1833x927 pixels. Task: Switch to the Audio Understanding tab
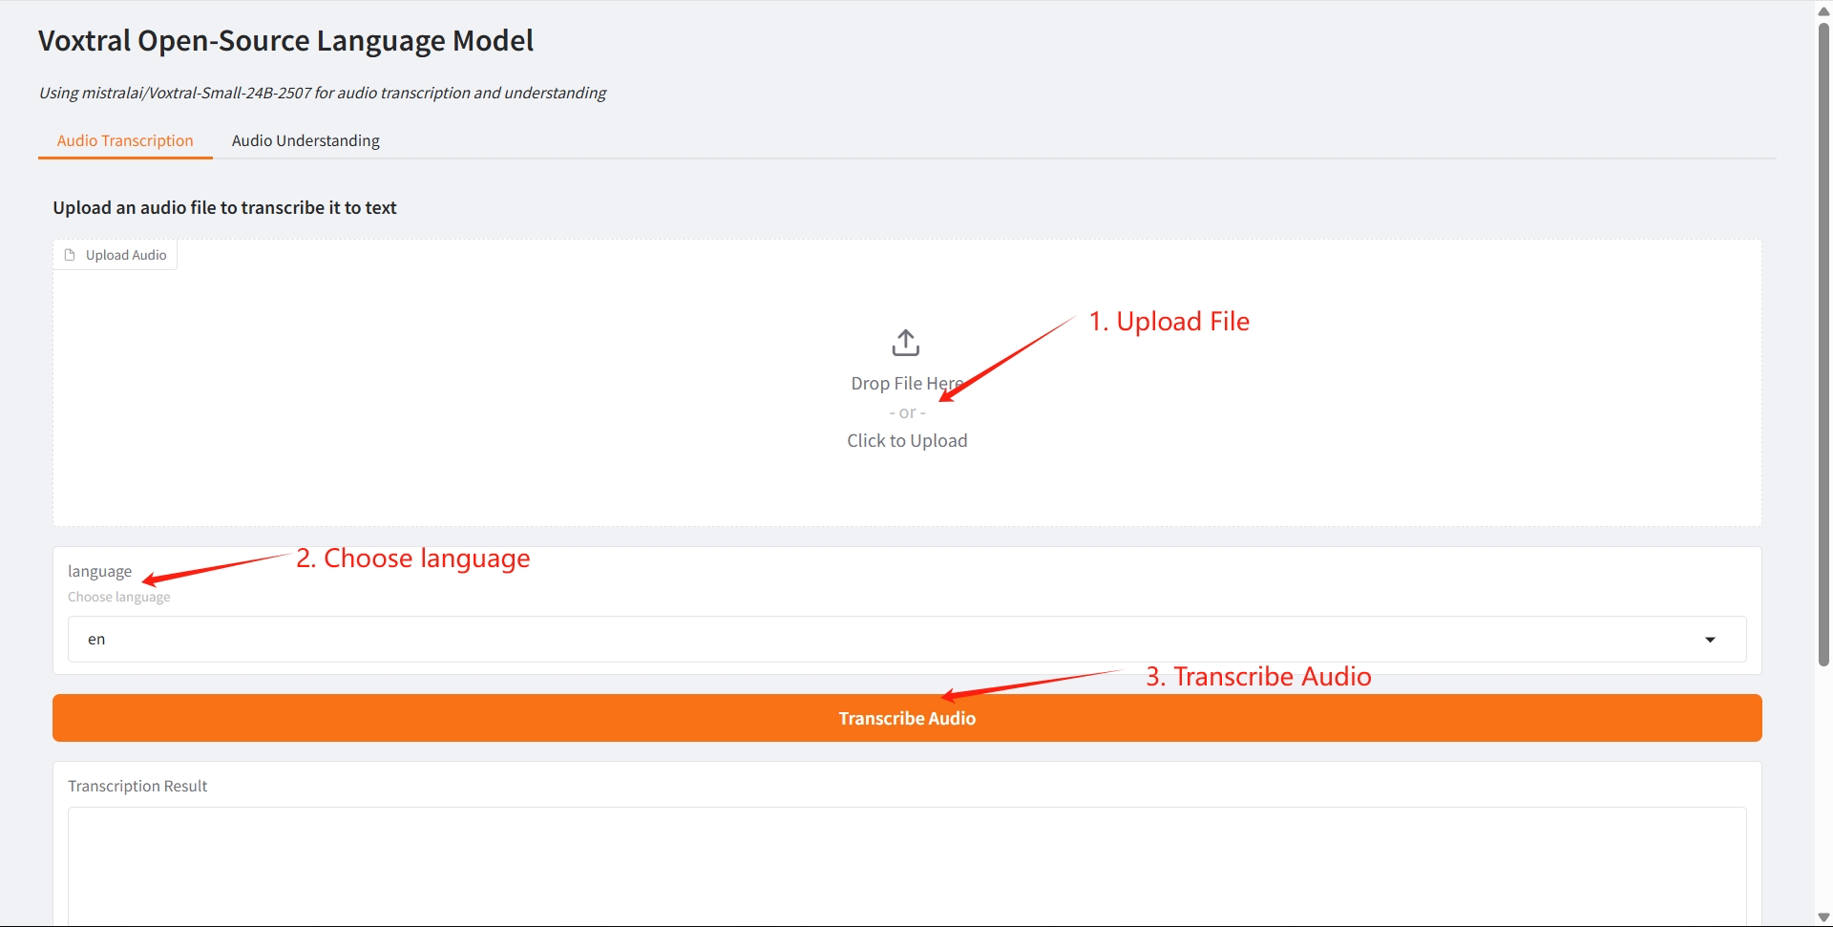click(305, 140)
